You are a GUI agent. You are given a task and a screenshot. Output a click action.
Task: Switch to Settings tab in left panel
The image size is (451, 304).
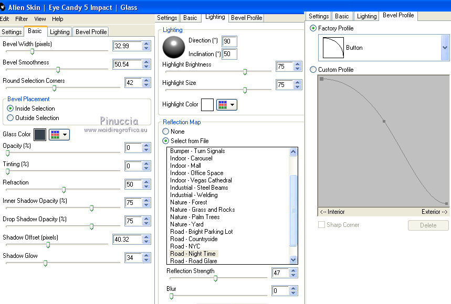(x=12, y=32)
